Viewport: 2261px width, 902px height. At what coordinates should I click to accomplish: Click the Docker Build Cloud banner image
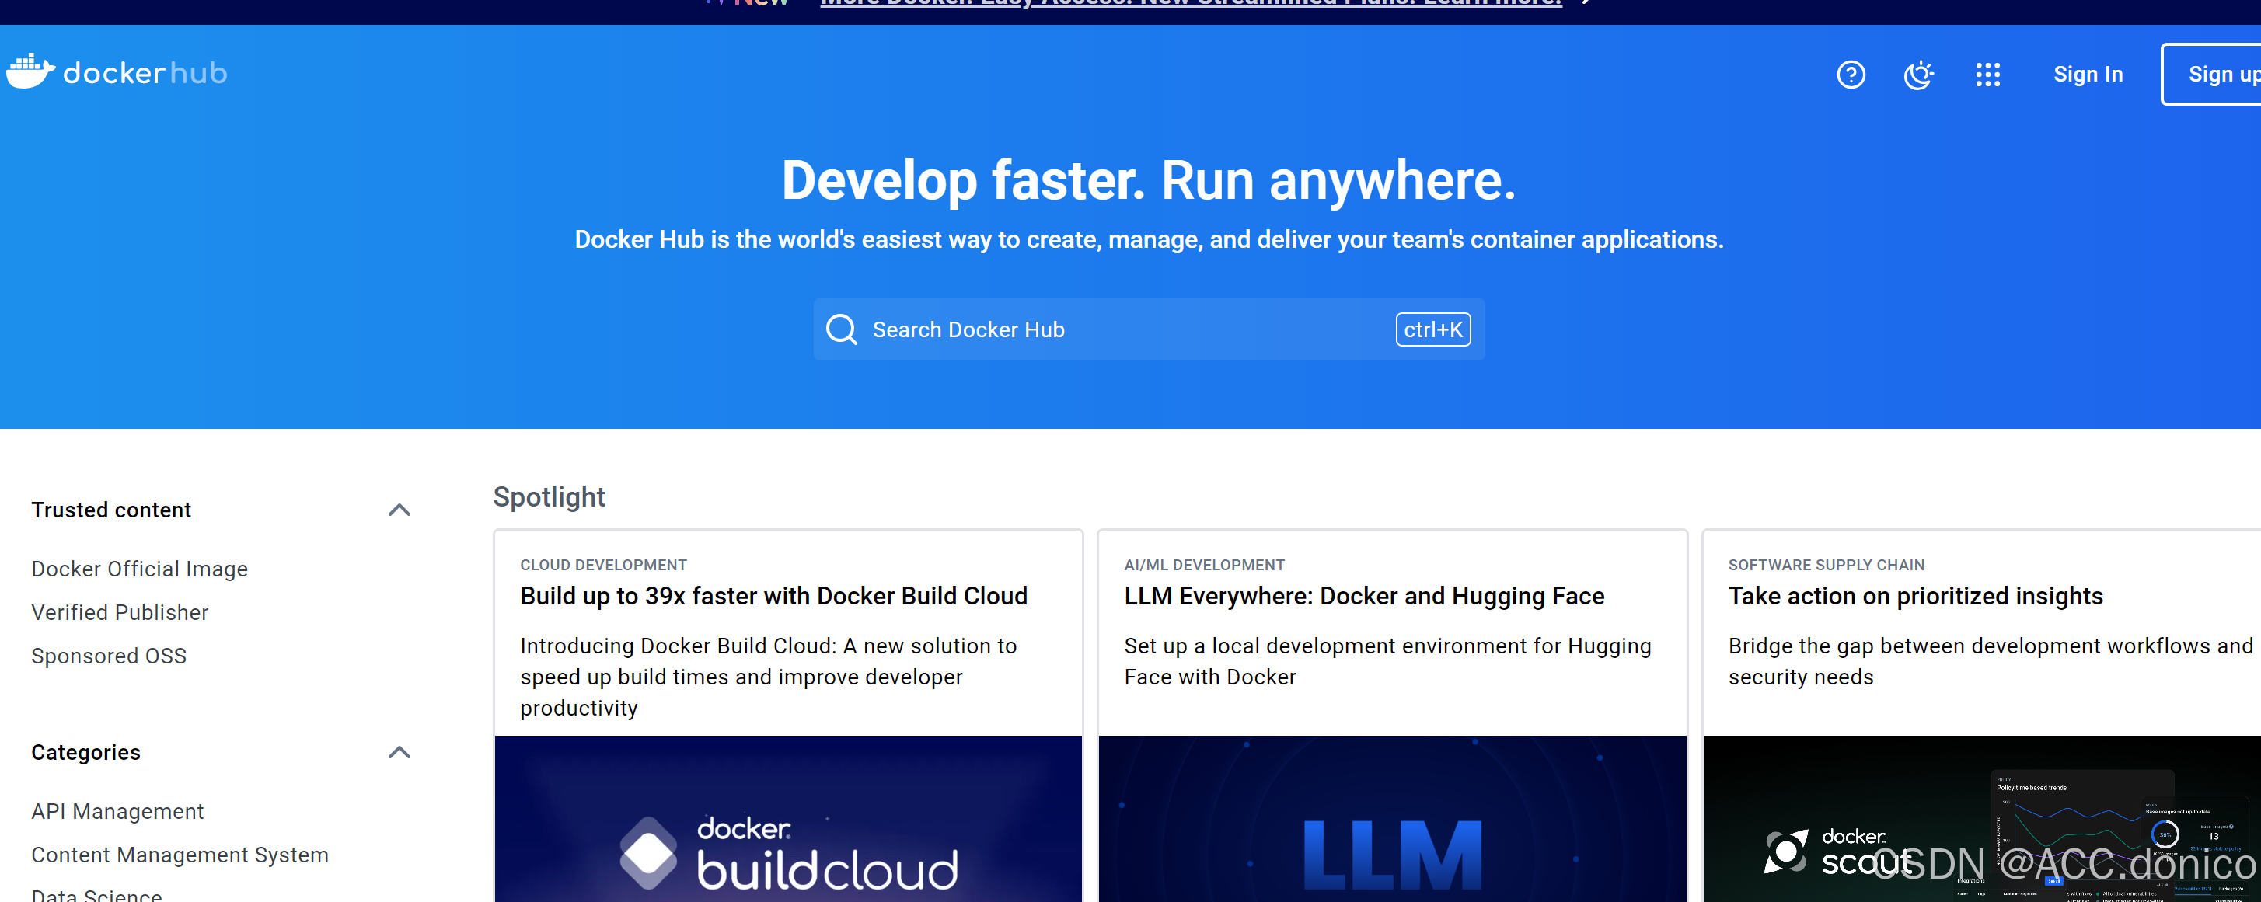coord(787,820)
